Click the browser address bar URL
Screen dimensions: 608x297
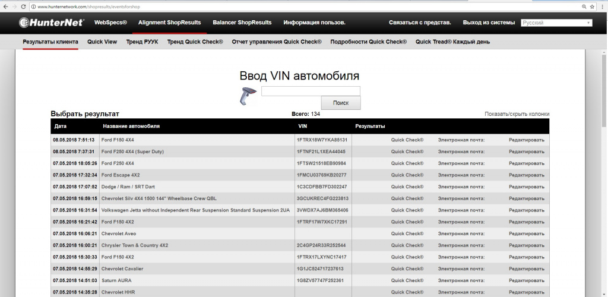pos(89,7)
